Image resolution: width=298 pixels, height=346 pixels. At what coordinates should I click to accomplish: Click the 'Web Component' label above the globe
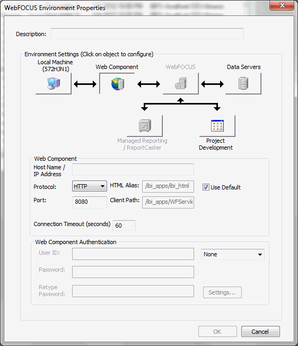(117, 67)
